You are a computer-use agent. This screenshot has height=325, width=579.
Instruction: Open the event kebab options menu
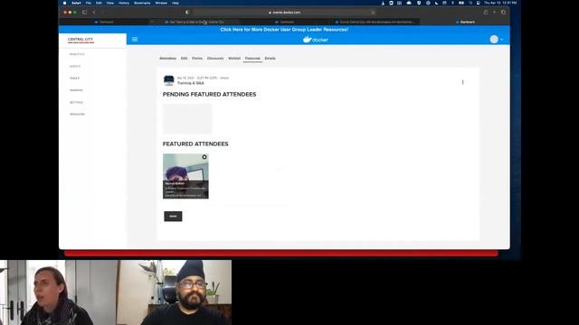pyautogui.click(x=462, y=82)
